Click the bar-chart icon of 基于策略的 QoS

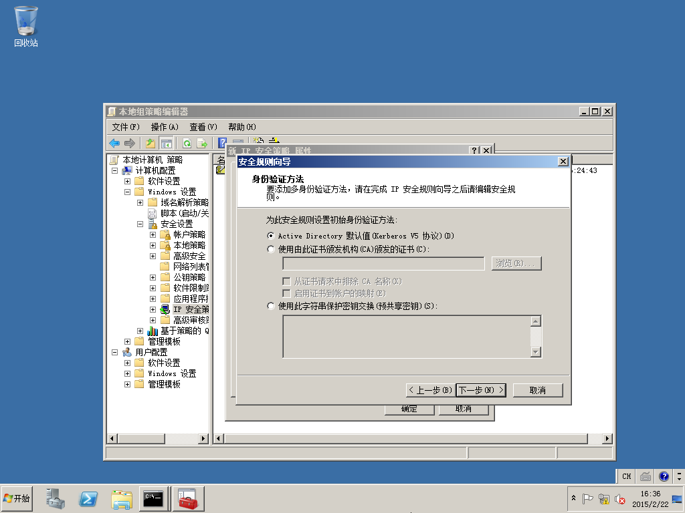click(153, 331)
